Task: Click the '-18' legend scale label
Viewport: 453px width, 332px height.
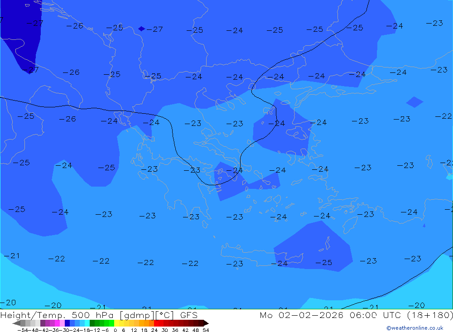Action: [x=85, y=330]
